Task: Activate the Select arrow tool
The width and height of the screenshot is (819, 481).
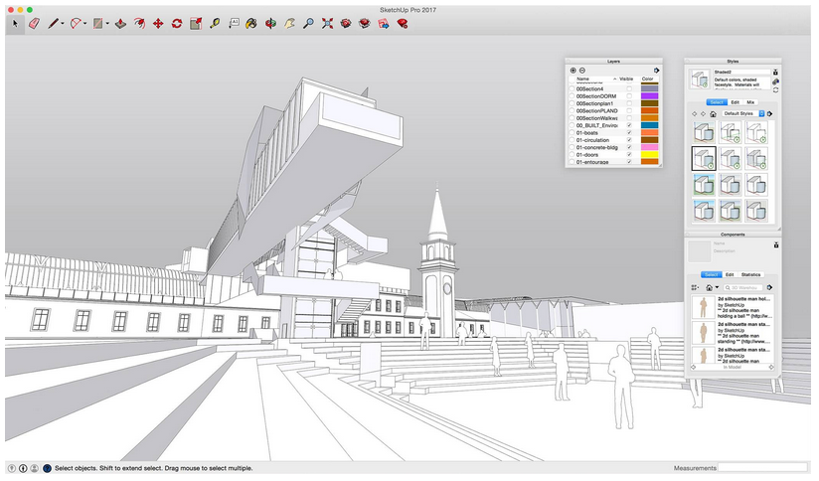Action: tap(15, 24)
